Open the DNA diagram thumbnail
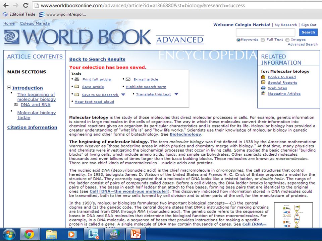This screenshot has height=241, width=322. (x=293, y=215)
